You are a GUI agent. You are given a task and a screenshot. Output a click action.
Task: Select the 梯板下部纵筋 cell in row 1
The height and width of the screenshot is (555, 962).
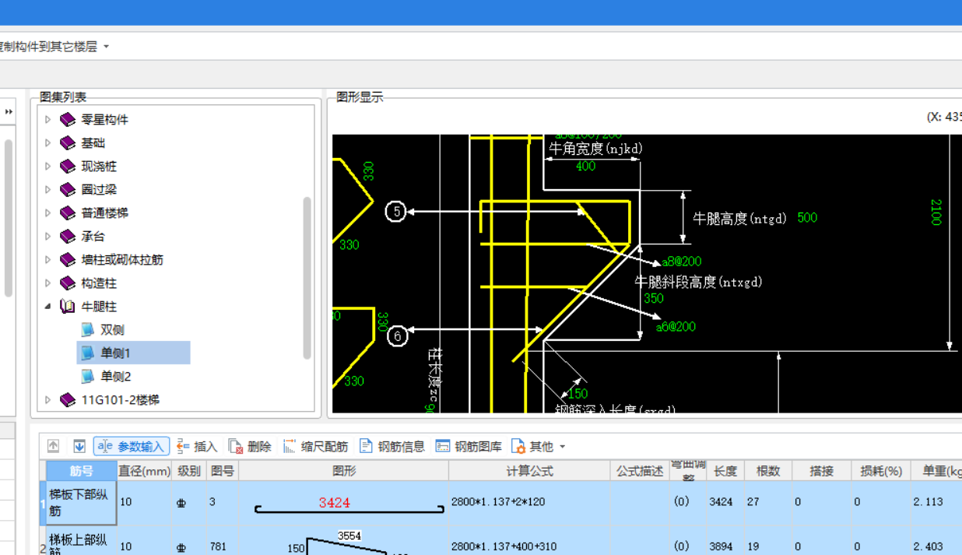(x=82, y=503)
